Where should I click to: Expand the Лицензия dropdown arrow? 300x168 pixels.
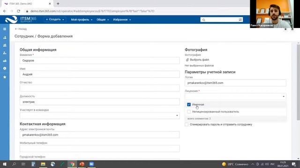tap(284, 97)
